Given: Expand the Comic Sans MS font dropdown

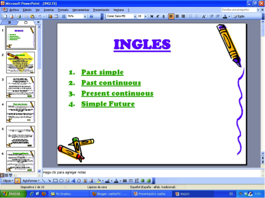Looking at the screenshot, I should (135, 16).
